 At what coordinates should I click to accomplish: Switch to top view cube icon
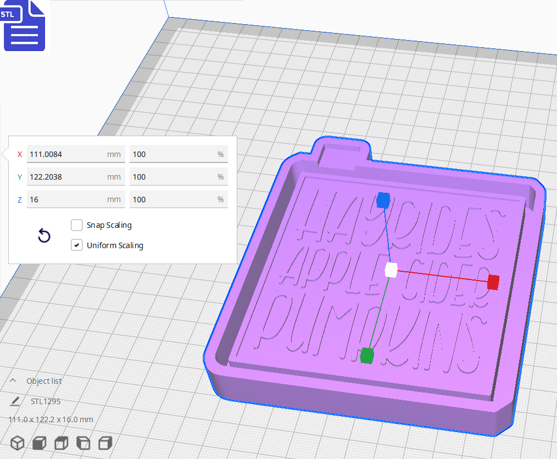[61, 443]
